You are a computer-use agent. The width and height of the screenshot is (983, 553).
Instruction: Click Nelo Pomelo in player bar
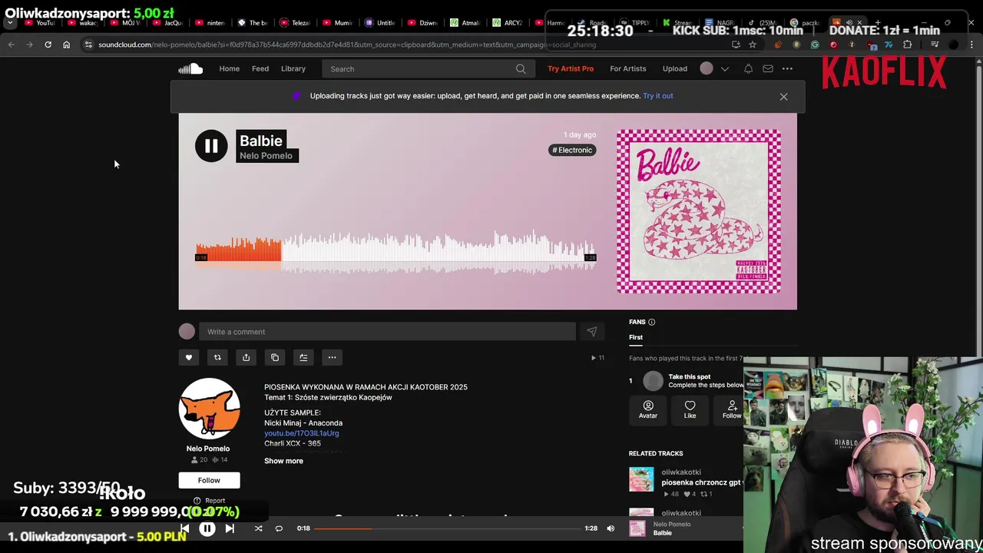pos(672,525)
